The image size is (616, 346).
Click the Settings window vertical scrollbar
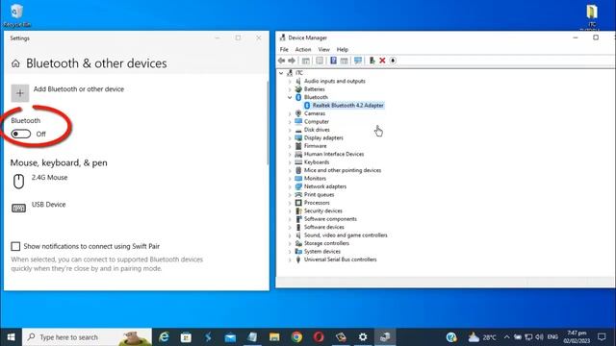[268, 123]
